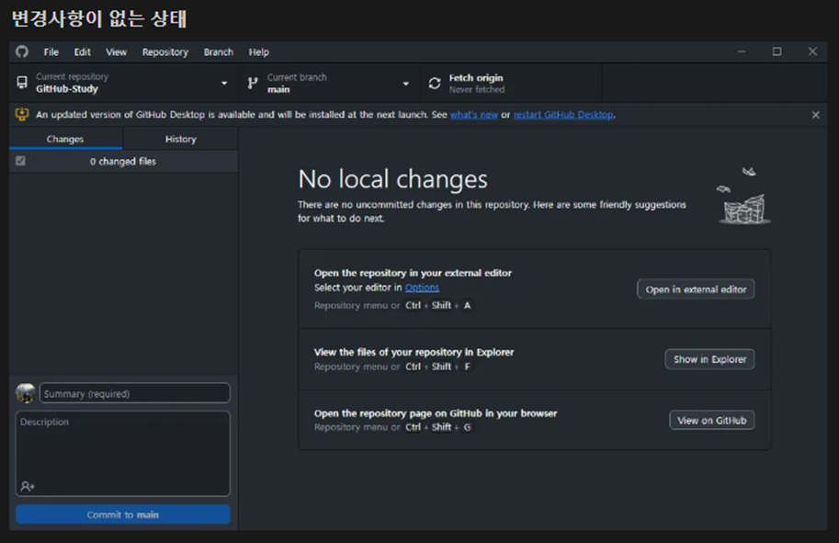Open the View menu
The image size is (839, 543).
click(116, 51)
